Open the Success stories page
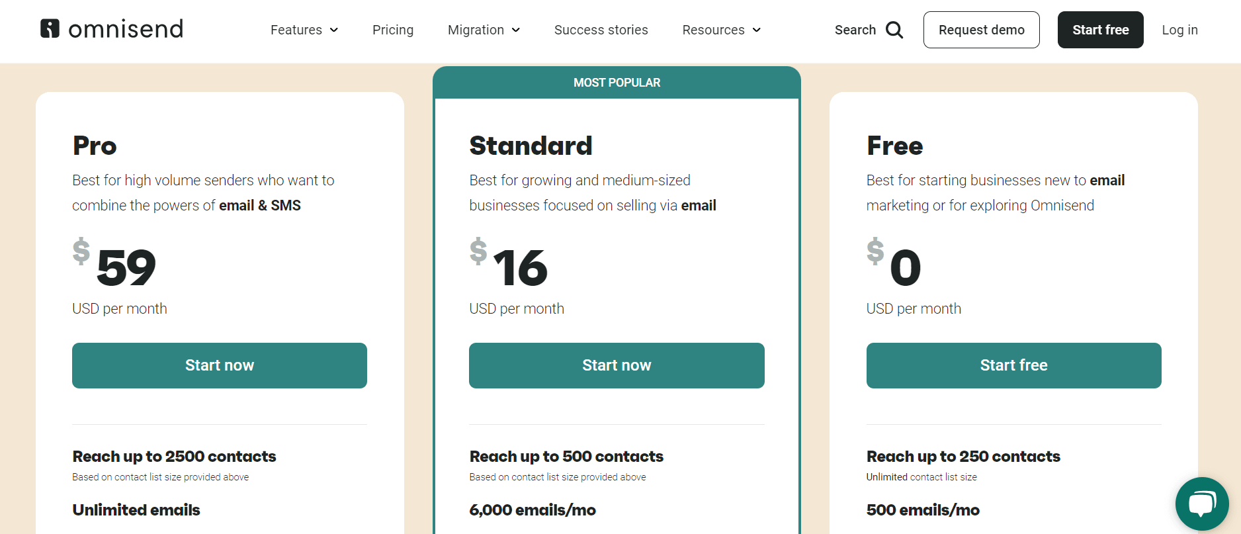The width and height of the screenshot is (1241, 534). (601, 30)
